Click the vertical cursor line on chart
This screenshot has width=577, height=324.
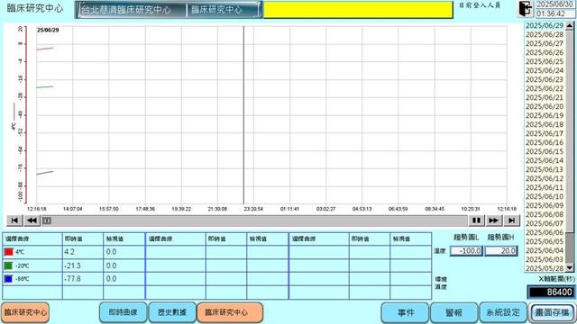243,115
